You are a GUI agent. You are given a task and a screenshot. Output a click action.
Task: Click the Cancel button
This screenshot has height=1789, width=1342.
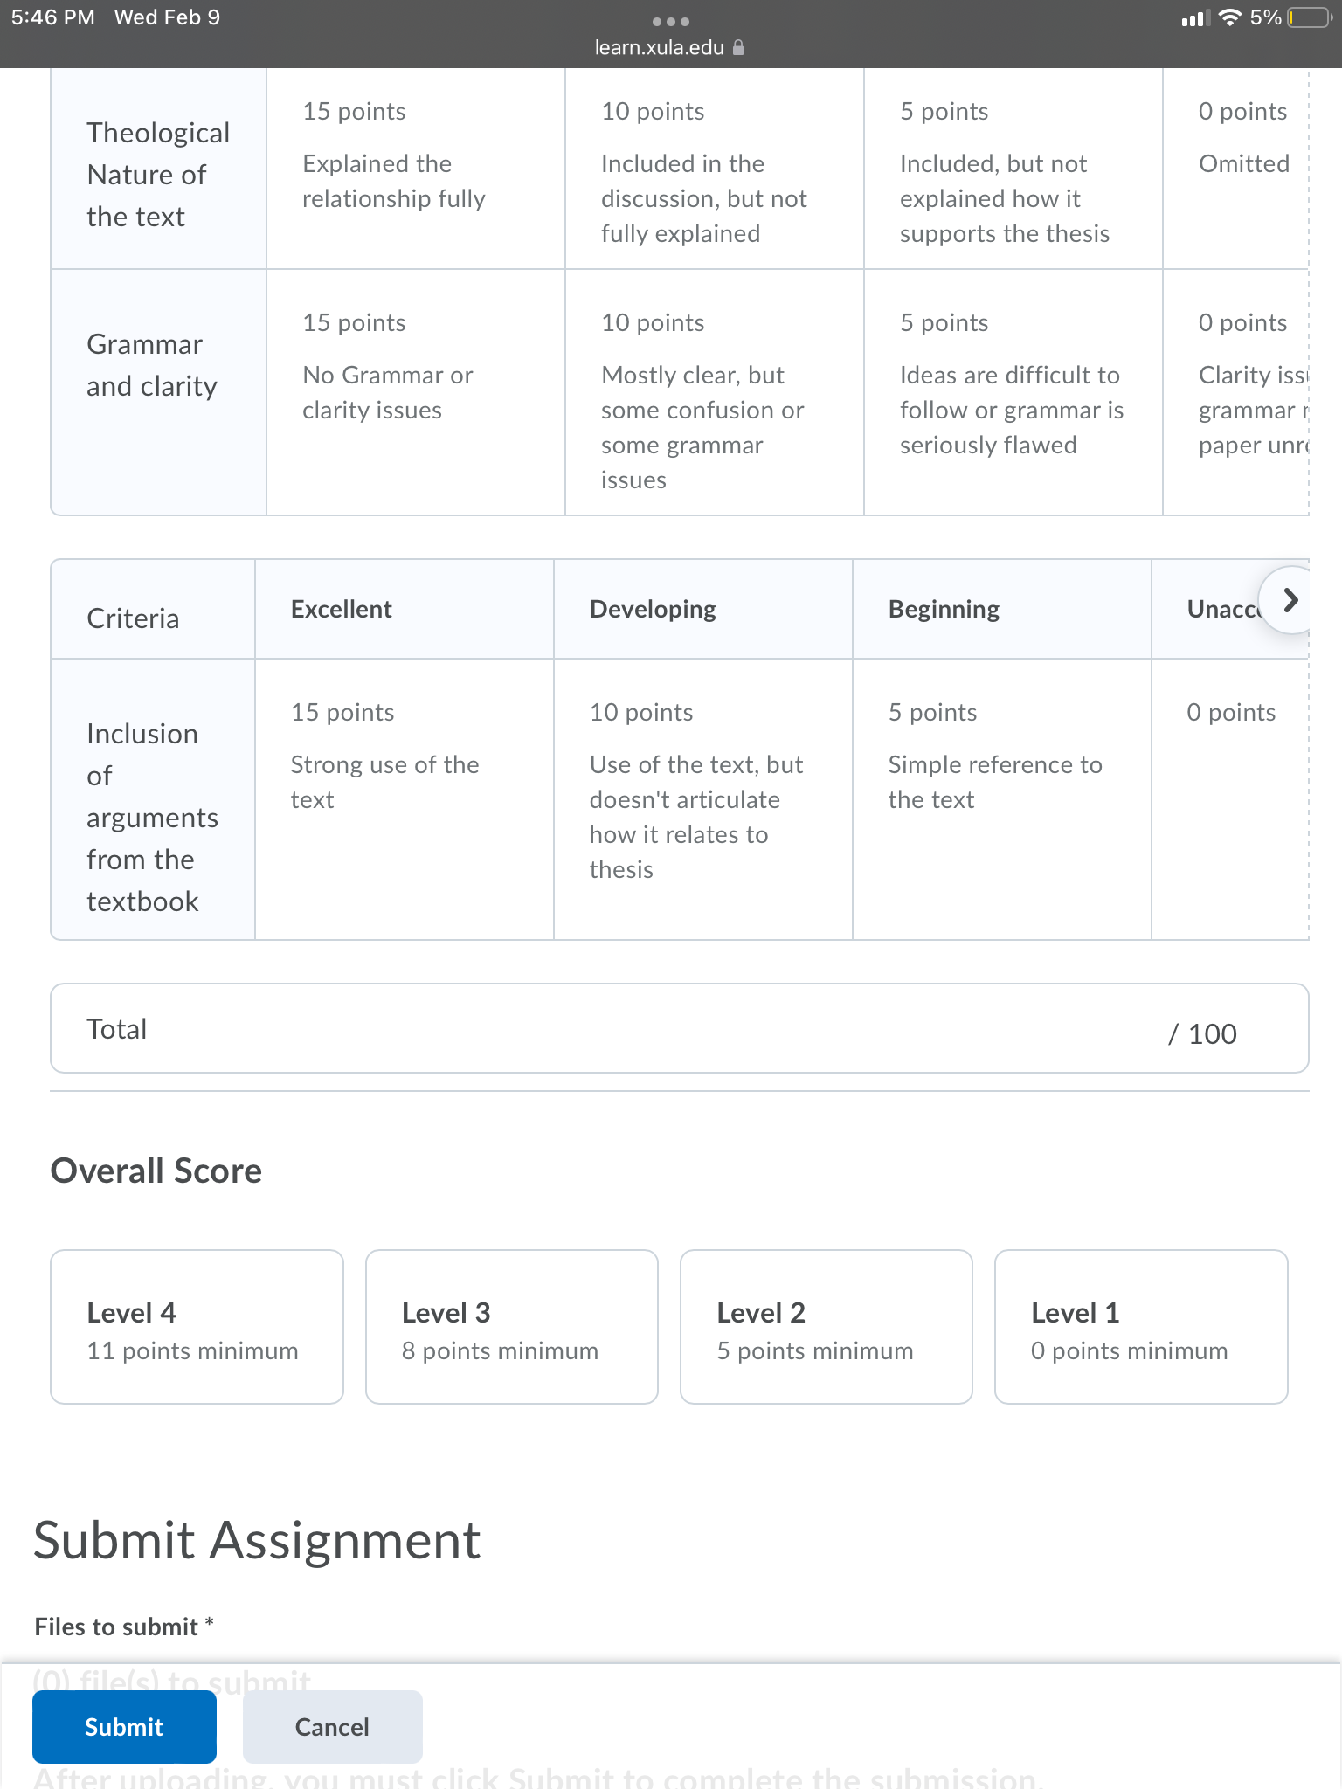[333, 1727]
